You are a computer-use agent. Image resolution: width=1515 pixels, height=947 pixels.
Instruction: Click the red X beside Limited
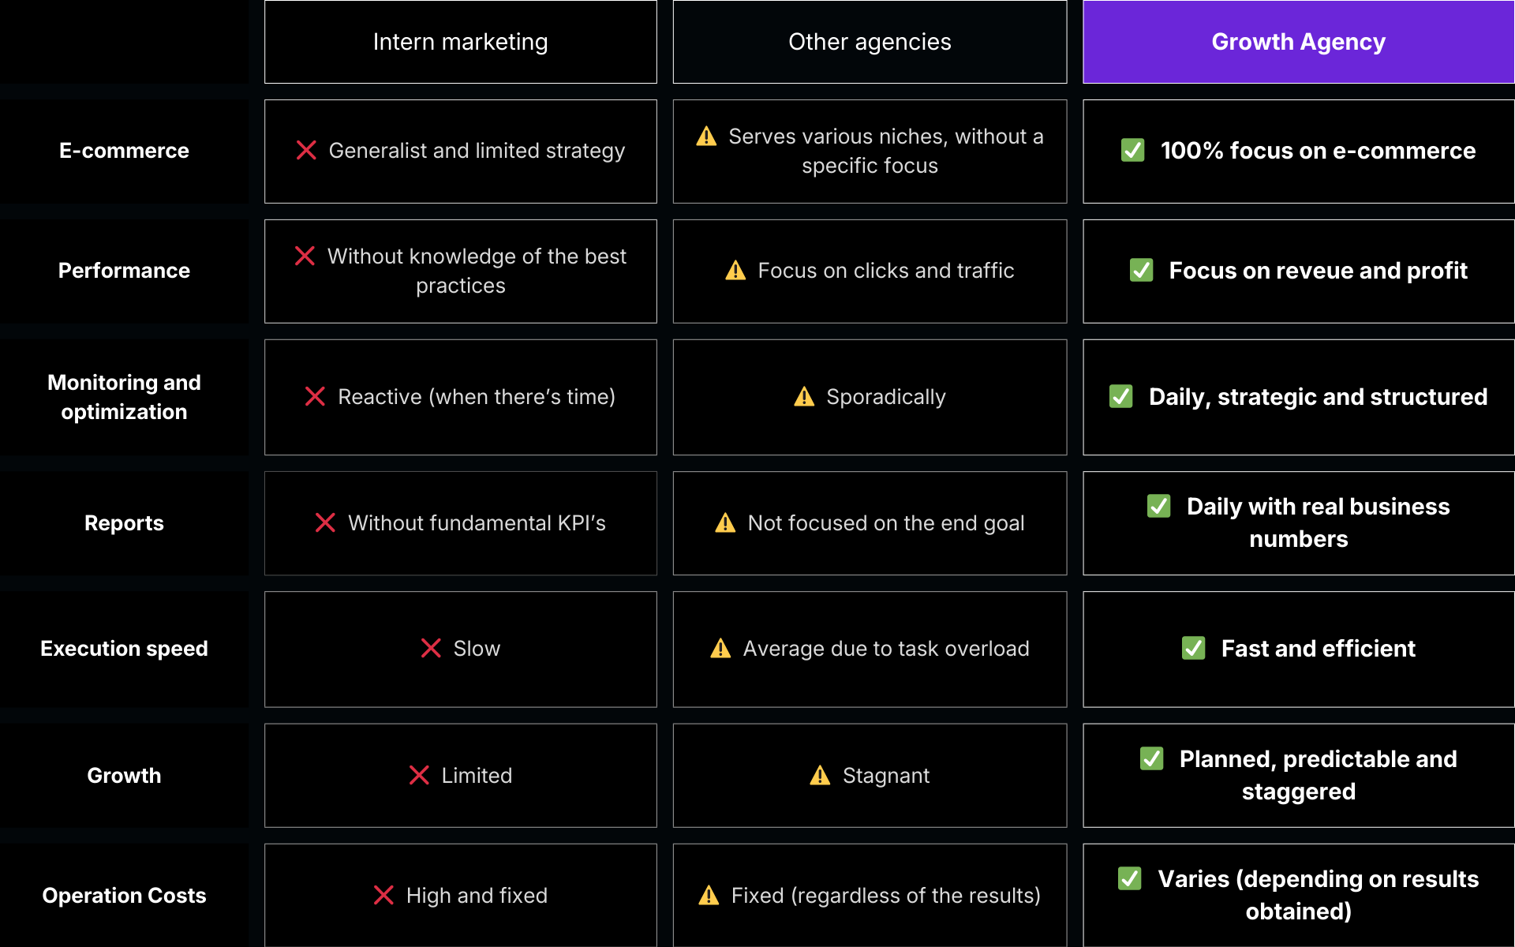[419, 776]
